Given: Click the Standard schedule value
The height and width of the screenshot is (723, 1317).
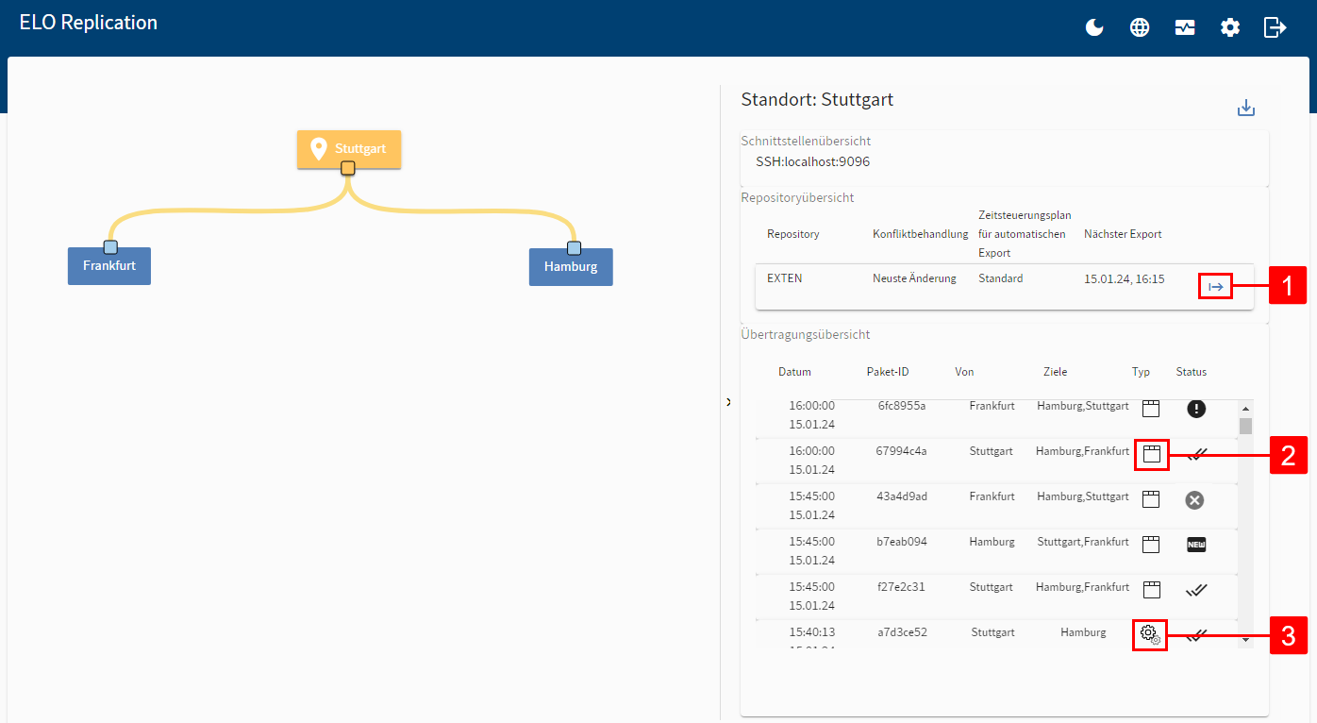Looking at the screenshot, I should [1000, 278].
